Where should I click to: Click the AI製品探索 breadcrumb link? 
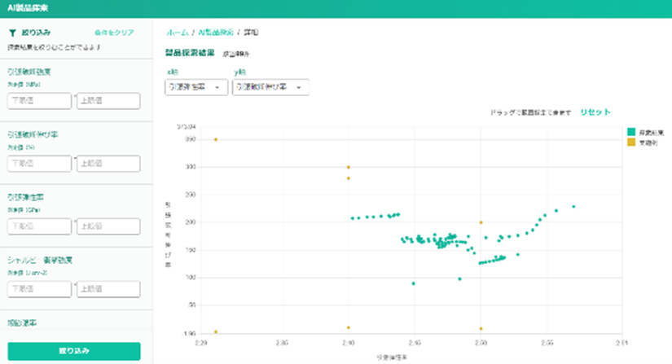[x=214, y=32]
